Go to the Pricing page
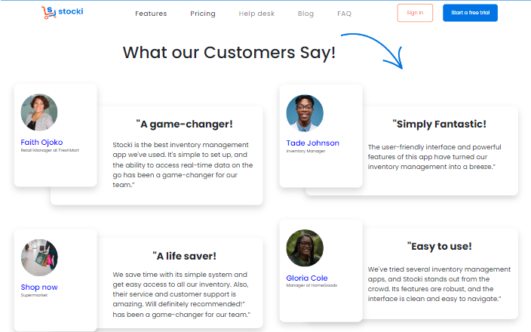The height and width of the screenshot is (332, 531). coord(202,14)
